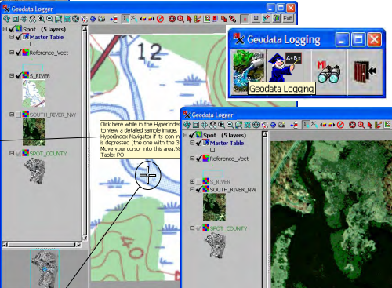Select Reference_Vect layer in lower window legend
This screenshot has width=392, height=288.
pyautogui.click(x=229, y=159)
